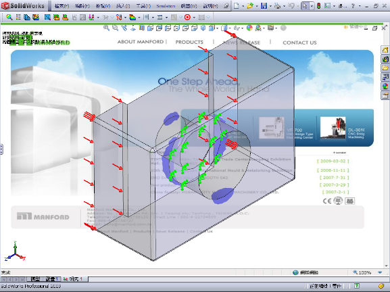Click the Print icon
Viewport: 390px width, 292px height.
pyautogui.click(x=277, y=5)
